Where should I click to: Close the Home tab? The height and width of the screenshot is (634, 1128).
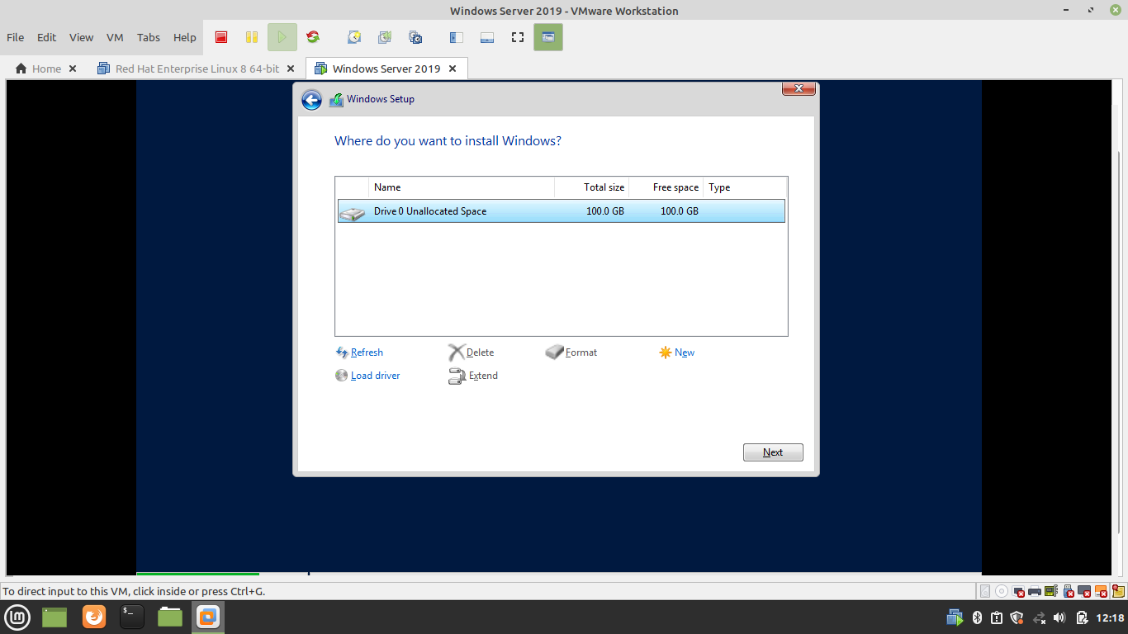(x=73, y=69)
